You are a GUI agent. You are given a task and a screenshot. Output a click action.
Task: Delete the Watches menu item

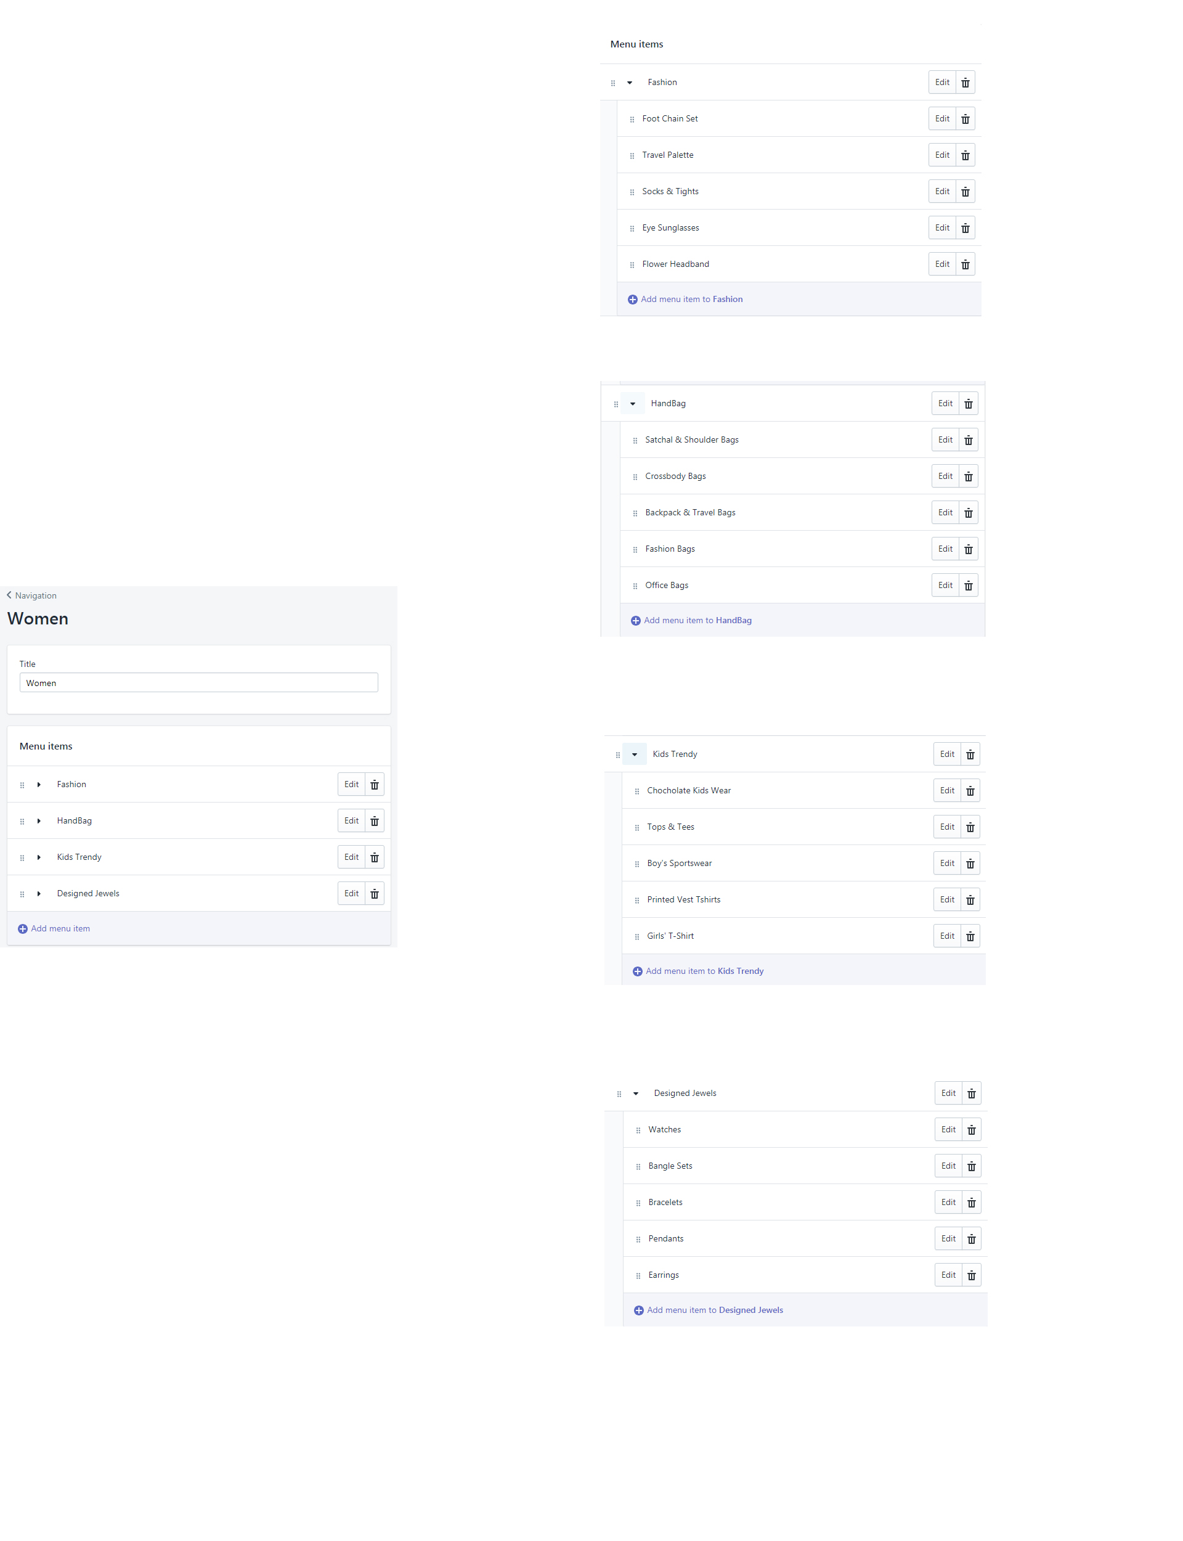point(971,1130)
